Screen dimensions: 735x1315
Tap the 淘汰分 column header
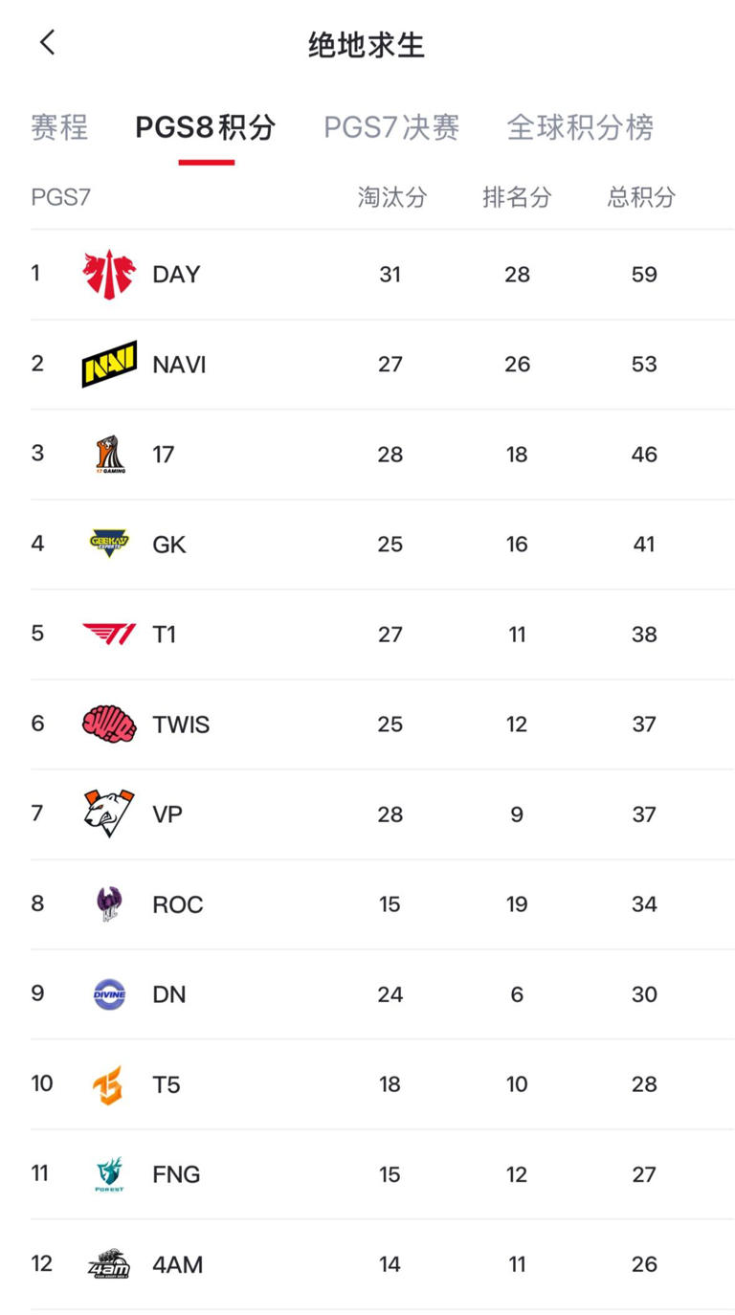click(x=392, y=197)
